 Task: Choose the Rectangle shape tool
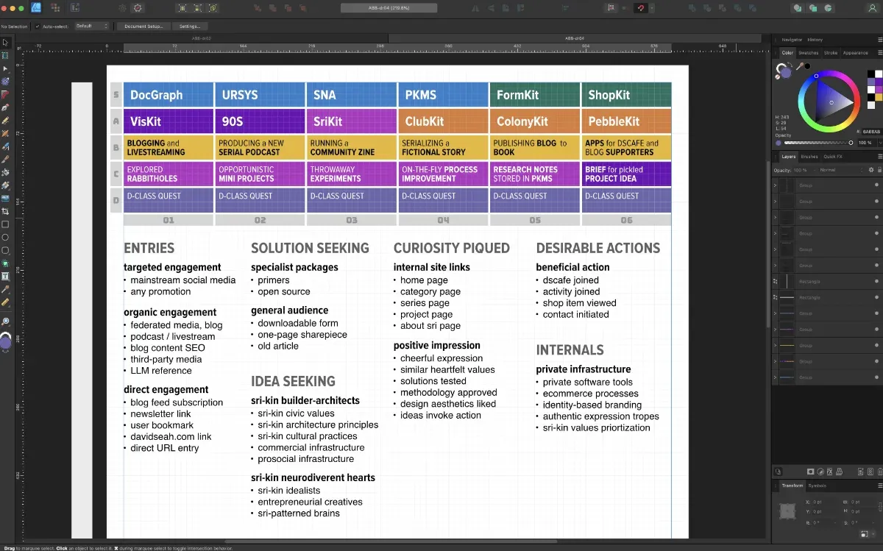[5, 224]
